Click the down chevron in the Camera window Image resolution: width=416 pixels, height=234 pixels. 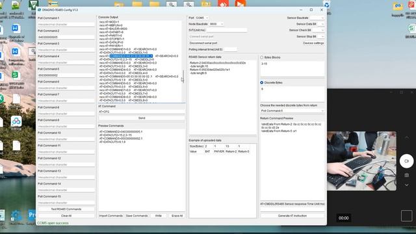click(x=406, y=185)
